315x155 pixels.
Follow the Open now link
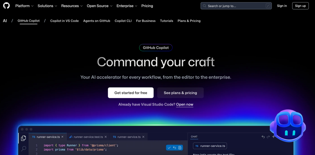click(184, 105)
